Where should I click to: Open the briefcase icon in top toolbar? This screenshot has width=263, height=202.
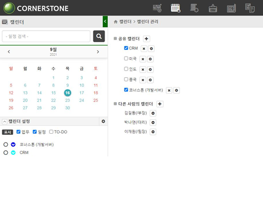coord(213,8)
